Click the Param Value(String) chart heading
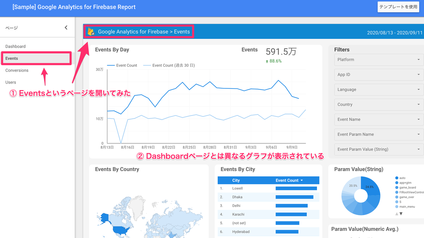 tap(359, 169)
